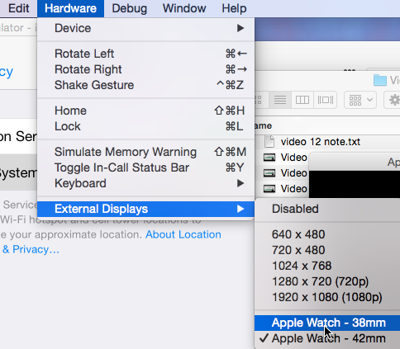Open About Location & Privacy link

112,242
